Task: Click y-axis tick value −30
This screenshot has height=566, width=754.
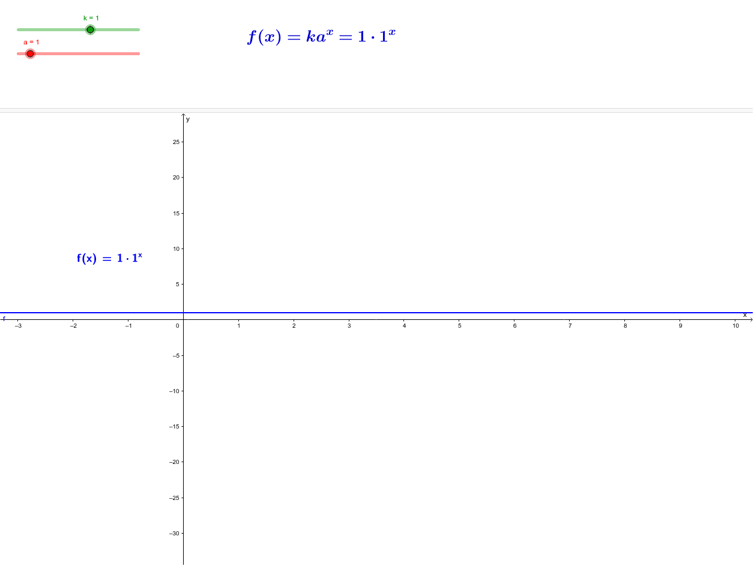Action: point(174,533)
